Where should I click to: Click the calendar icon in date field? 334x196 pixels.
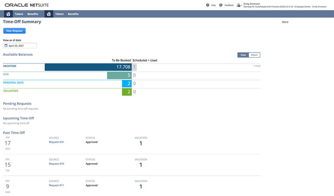(6, 46)
